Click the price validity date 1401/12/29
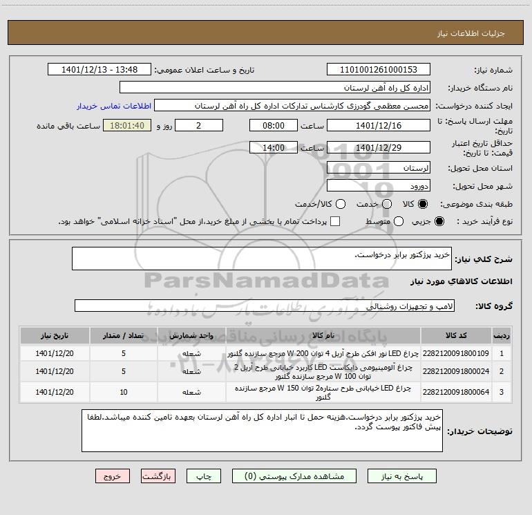 (x=379, y=147)
